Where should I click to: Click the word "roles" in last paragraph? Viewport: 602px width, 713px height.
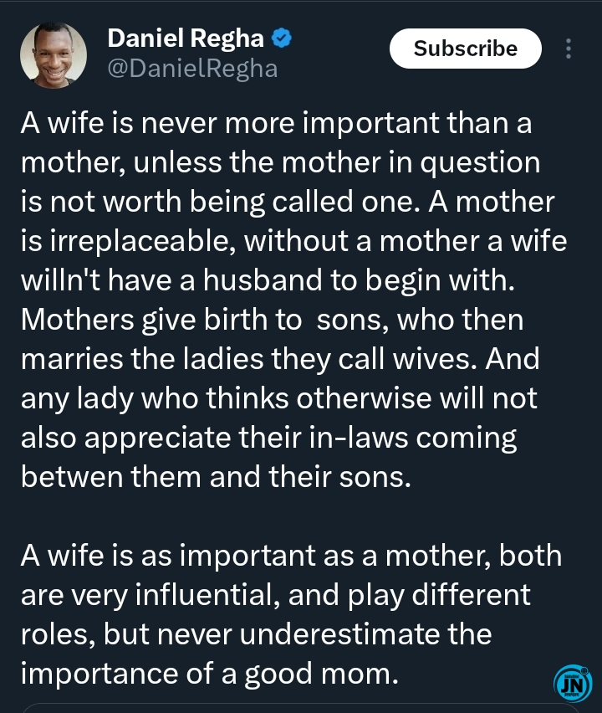56,633
